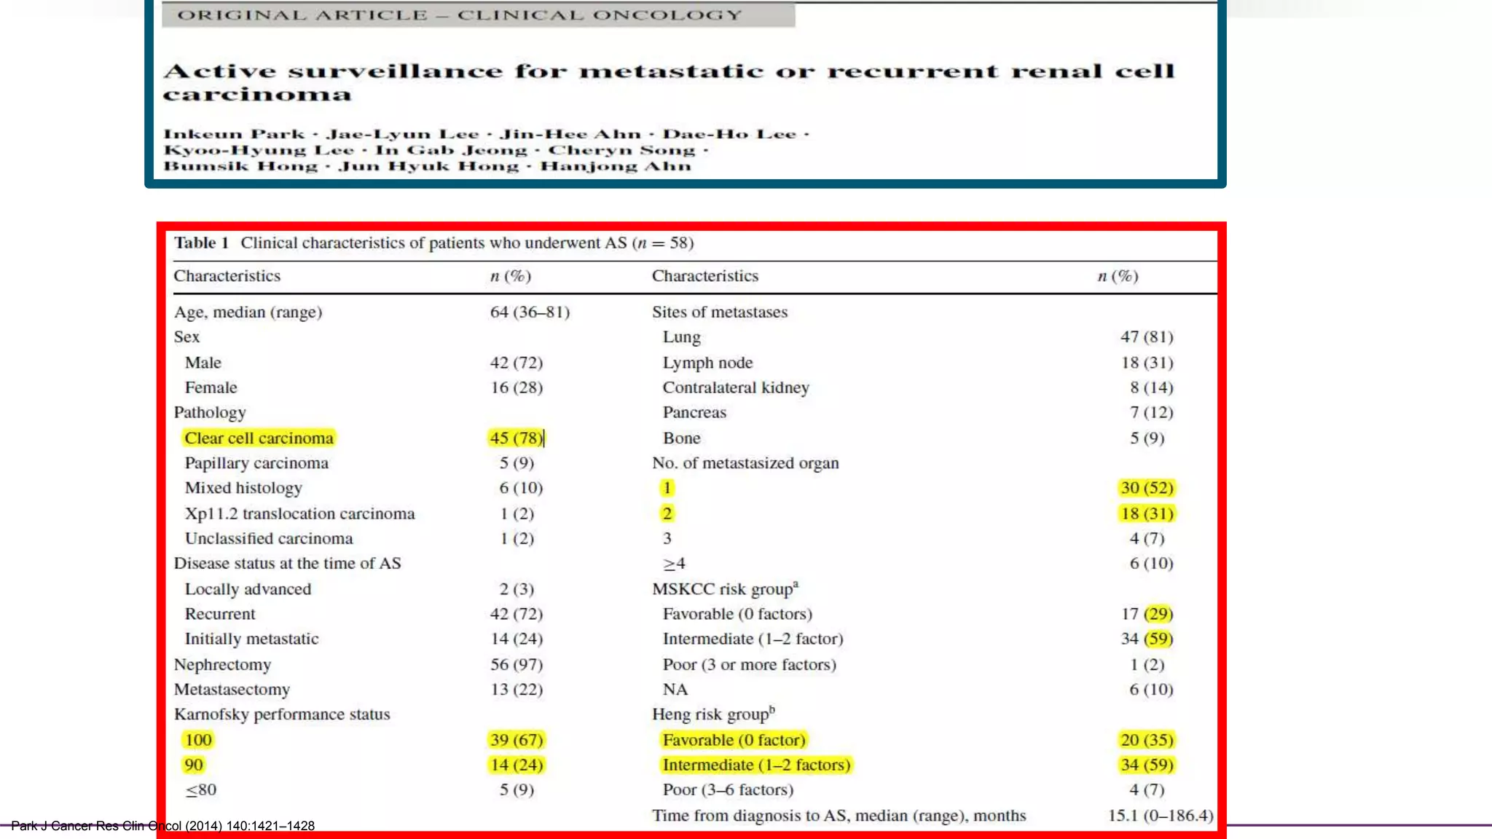Click the highlighted 45 (78) value

point(516,438)
